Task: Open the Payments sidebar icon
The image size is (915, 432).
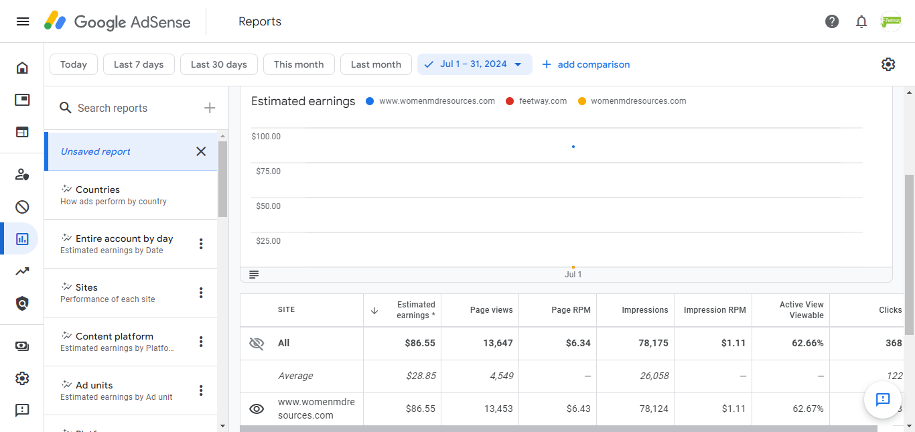Action: point(22,346)
